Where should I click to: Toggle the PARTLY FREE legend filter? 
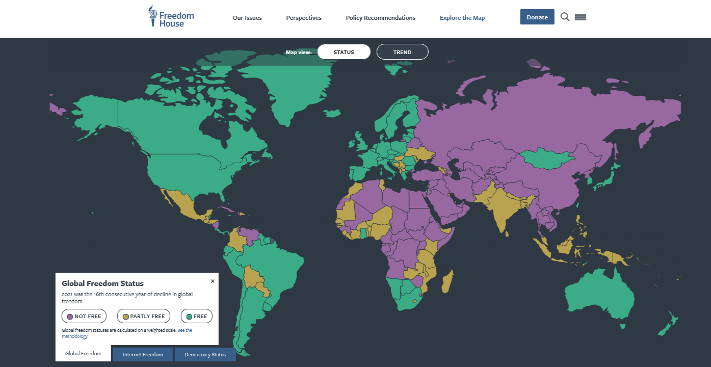click(144, 316)
